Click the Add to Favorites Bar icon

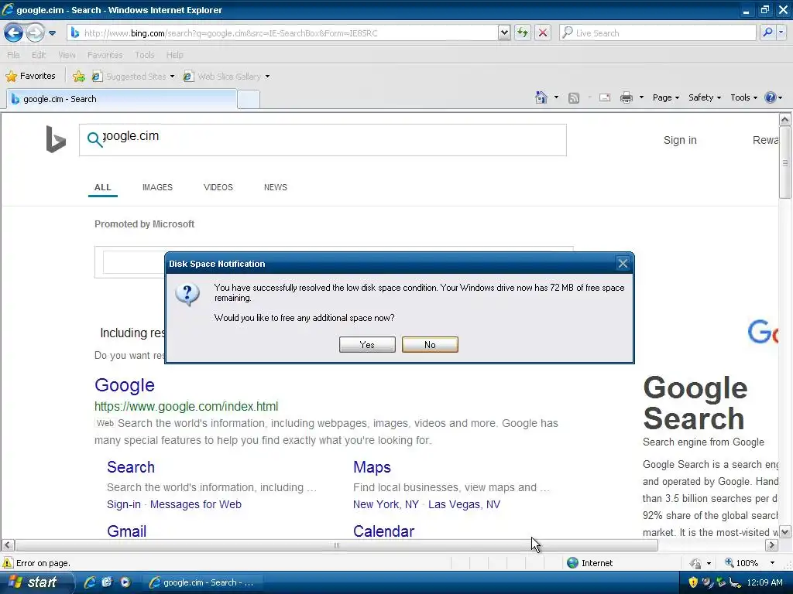[x=78, y=77]
